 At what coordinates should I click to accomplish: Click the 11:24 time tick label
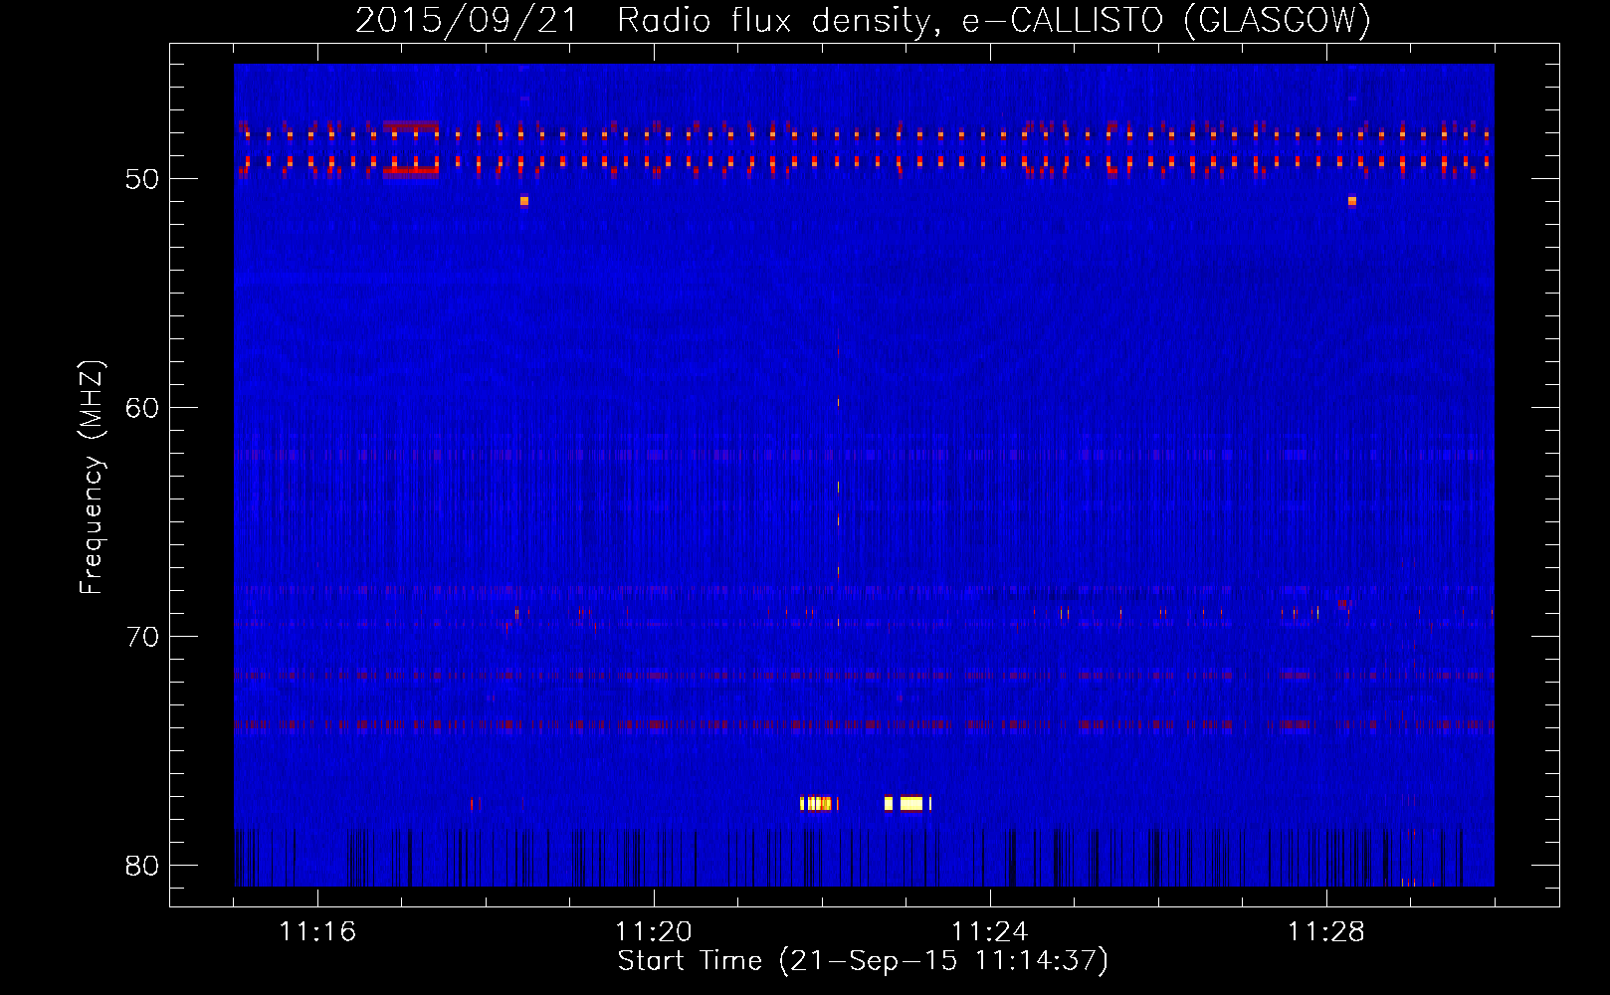[x=990, y=932]
